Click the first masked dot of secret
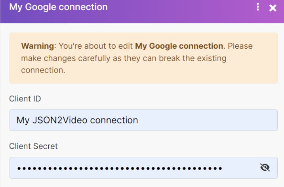This screenshot has height=187, width=284. pos(19,168)
